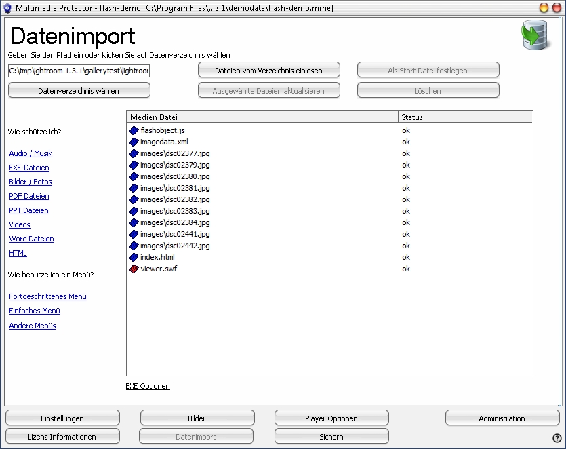Sort by the Medien Datei column header
Image resolution: width=566 pixels, height=449 pixels.
point(262,117)
